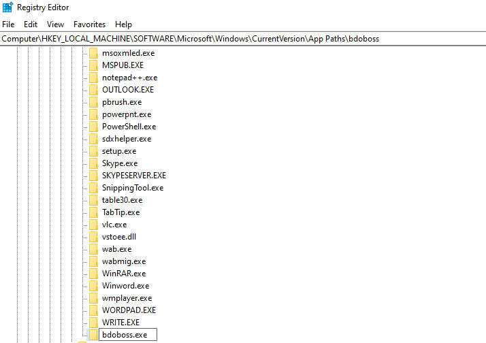Image resolution: width=486 pixels, height=343 pixels.
Task: Select the pbrush.exe key name
Action: point(122,102)
